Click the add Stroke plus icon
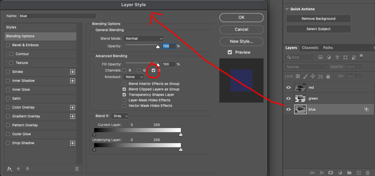Screen dimensions: 375x176 (72, 72)
